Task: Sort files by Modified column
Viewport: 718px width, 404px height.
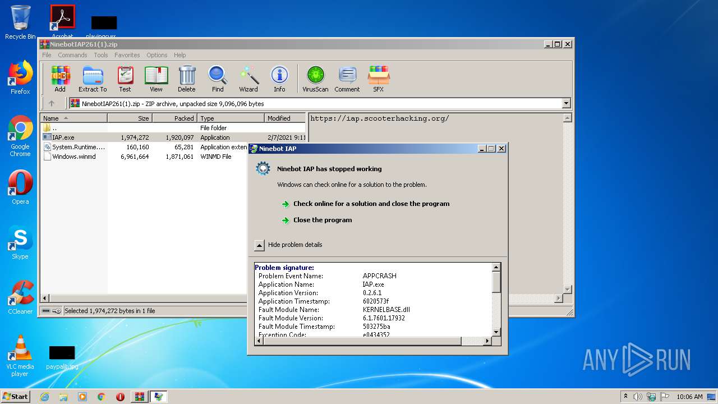Action: [285, 118]
